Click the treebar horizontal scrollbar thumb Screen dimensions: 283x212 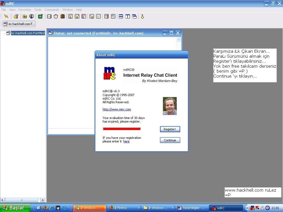click(x=22, y=200)
